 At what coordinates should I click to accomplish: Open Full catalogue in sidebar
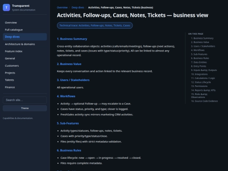click(25, 30)
